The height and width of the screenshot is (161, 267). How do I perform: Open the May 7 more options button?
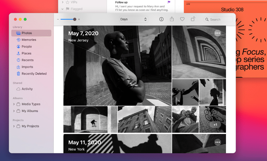pos(218,33)
